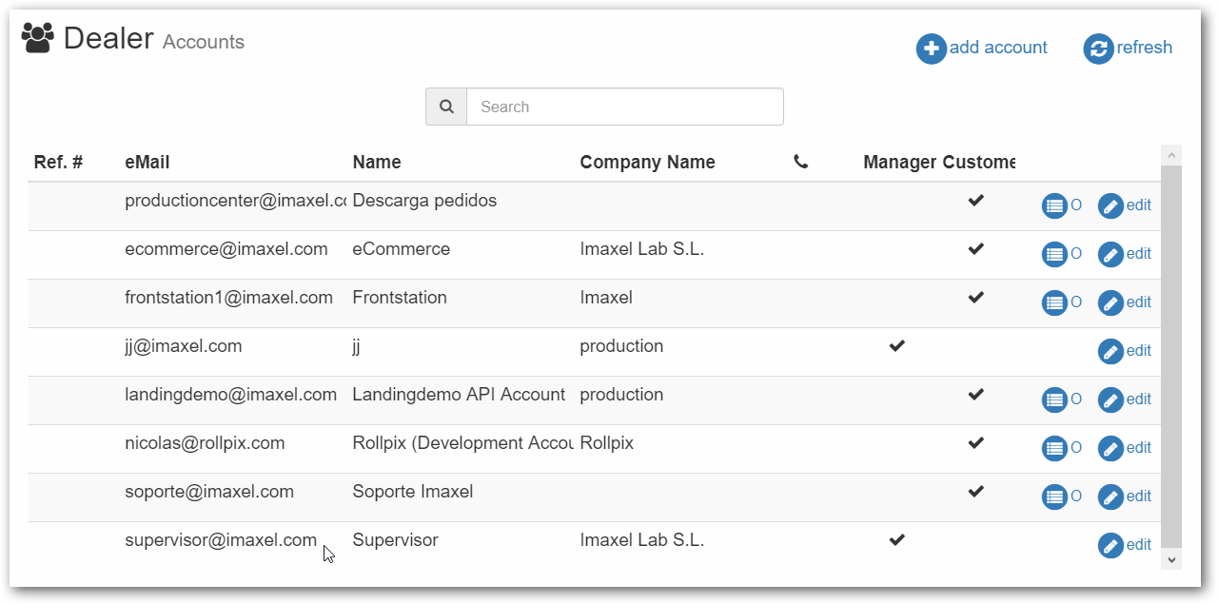Click pencil edit icon for Landingdemo row
This screenshot has width=1218, height=604.
coord(1110,399)
